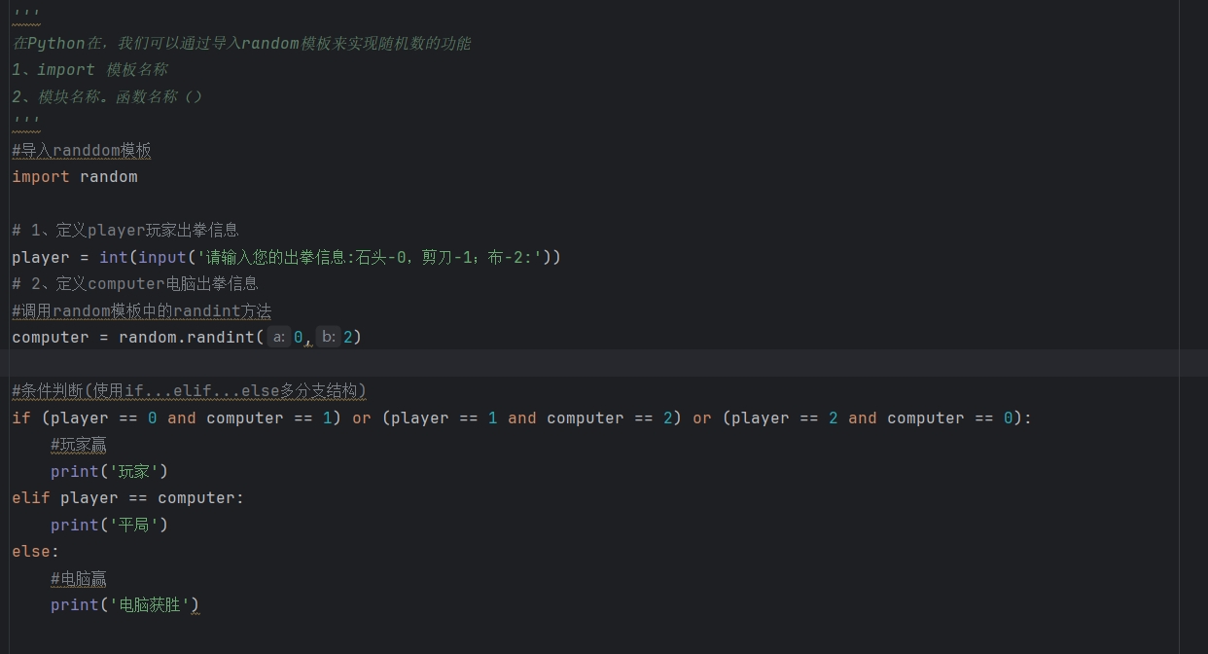
Task: Click the comment line starting with '在Python在'
Action: point(241,43)
